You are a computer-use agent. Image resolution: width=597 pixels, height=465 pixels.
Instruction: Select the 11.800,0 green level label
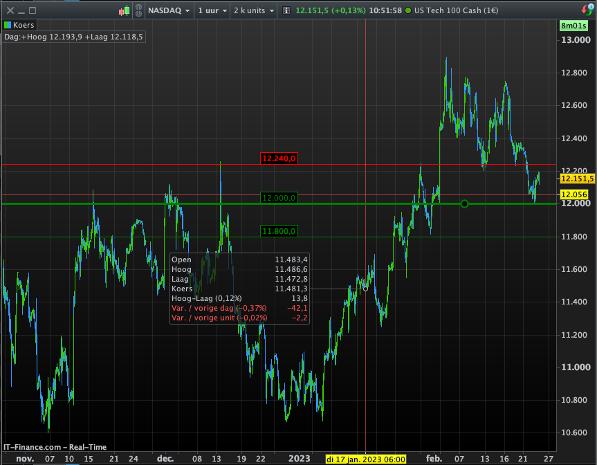click(279, 231)
